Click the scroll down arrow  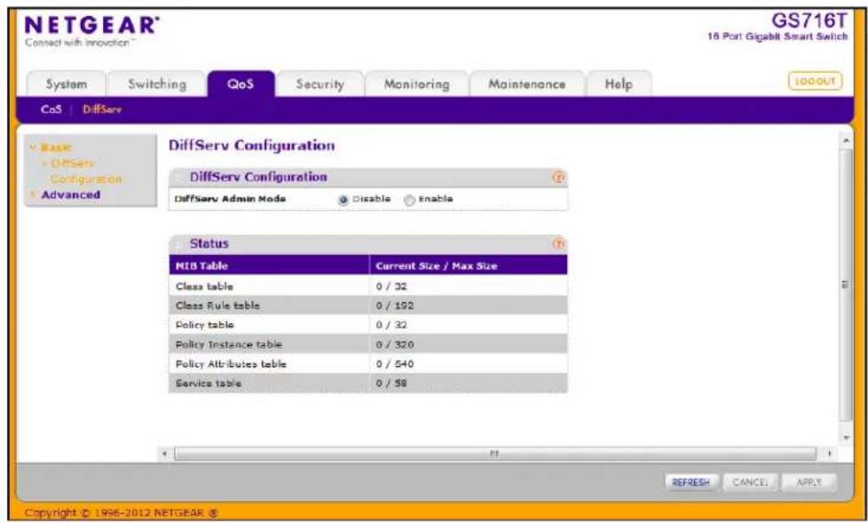coord(845,437)
